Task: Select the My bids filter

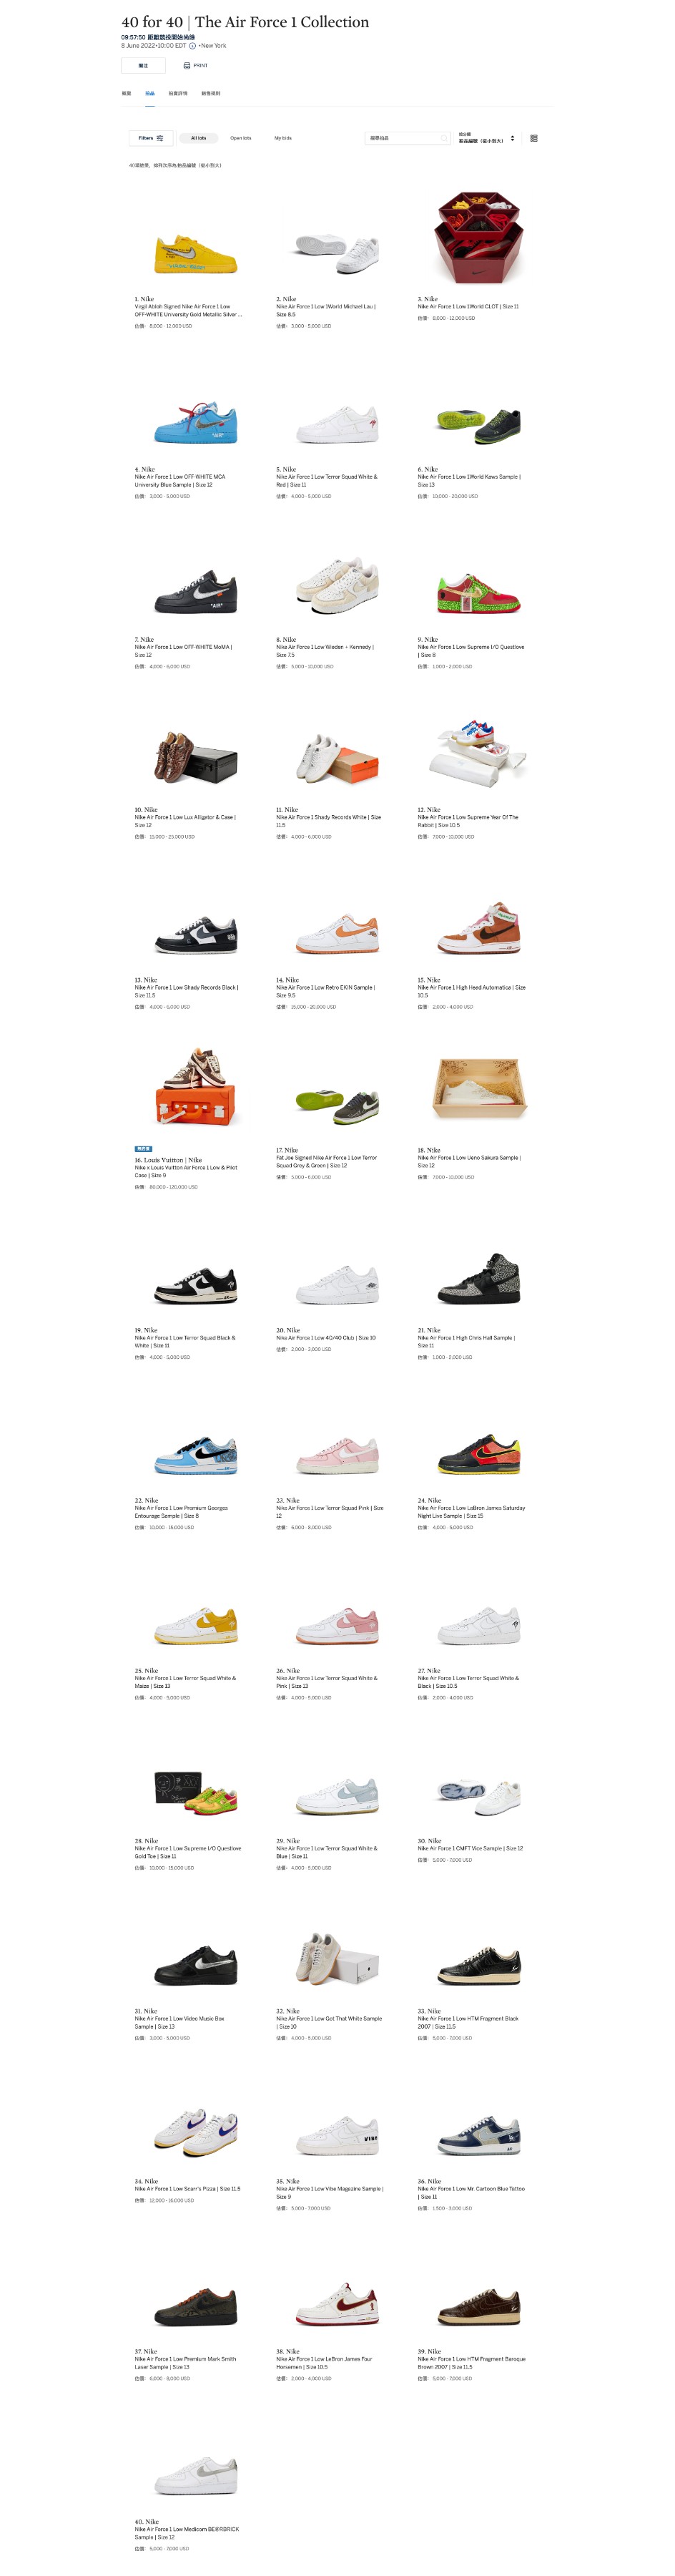Action: (283, 138)
